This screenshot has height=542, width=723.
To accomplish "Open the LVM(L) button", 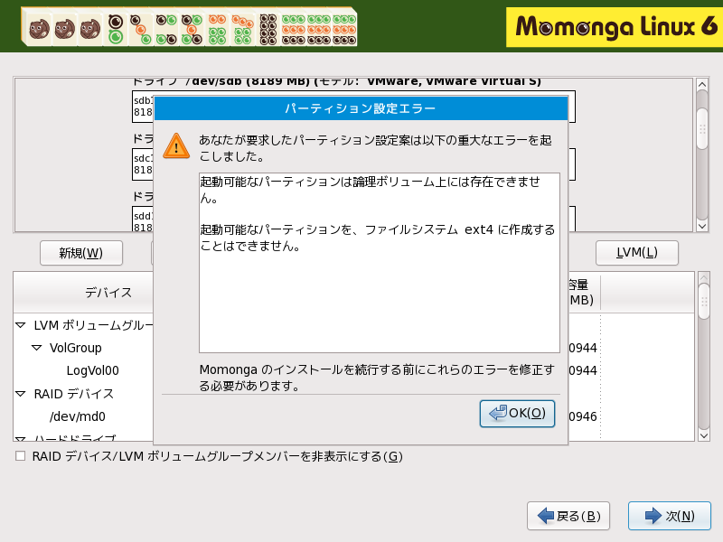I will (x=637, y=253).
